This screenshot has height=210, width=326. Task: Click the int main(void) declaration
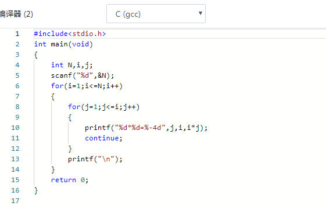coord(63,44)
